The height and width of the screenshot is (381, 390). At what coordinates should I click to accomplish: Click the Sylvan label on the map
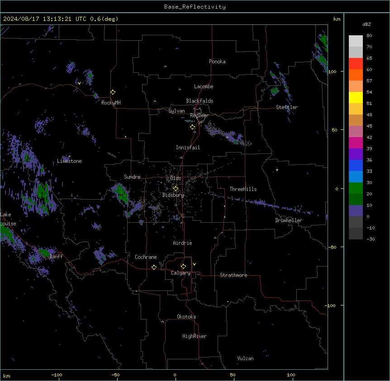176,111
